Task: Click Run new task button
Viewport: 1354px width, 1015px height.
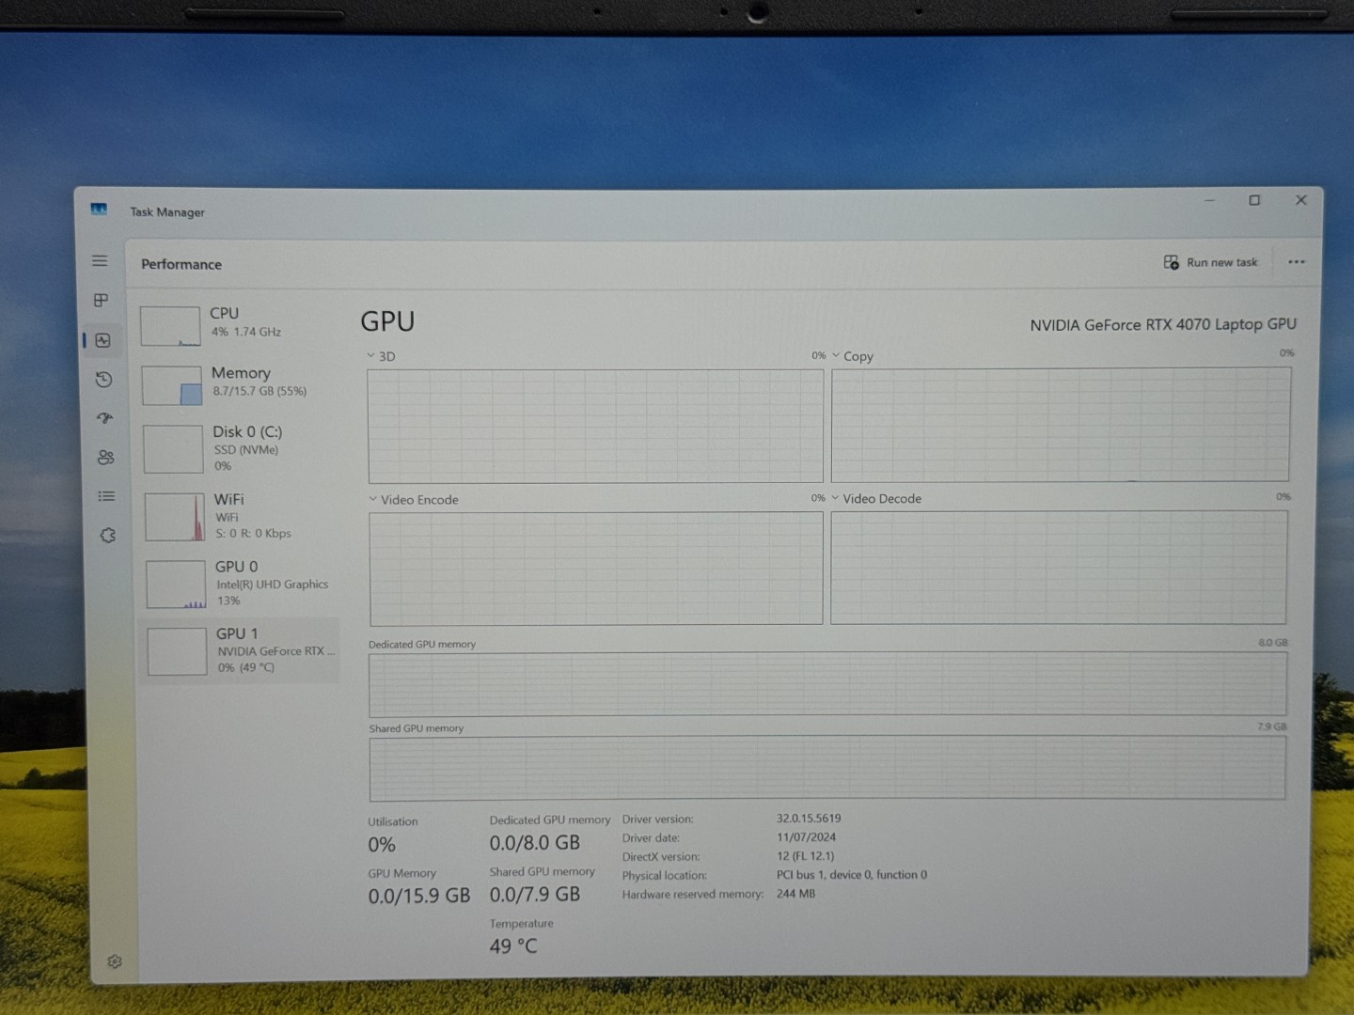Action: [x=1210, y=263]
